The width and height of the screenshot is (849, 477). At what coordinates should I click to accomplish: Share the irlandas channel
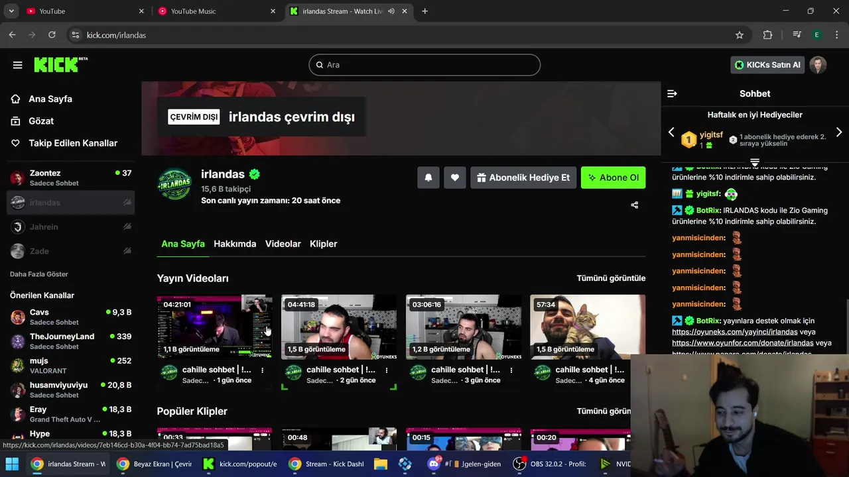pos(634,205)
